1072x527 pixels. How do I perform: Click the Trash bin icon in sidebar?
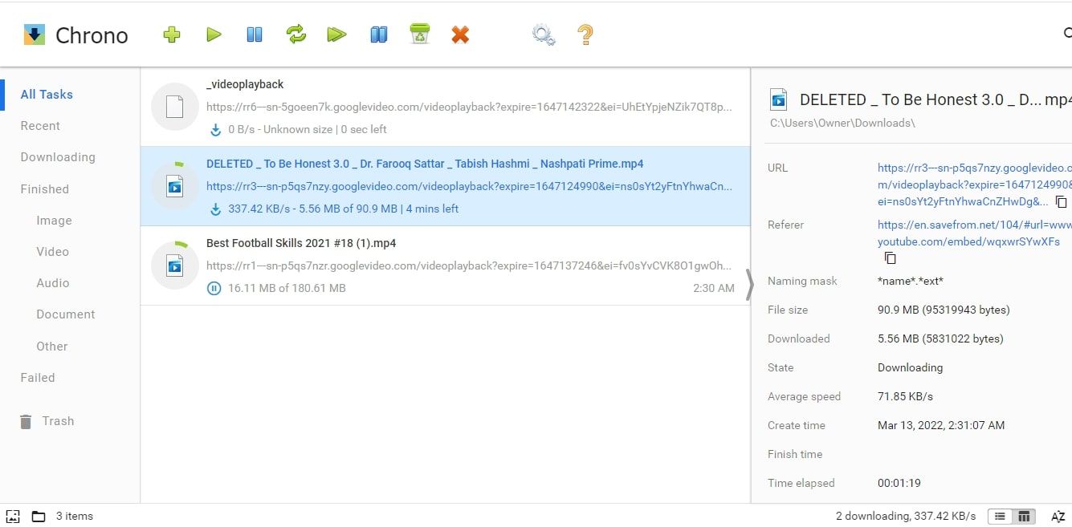coord(26,421)
